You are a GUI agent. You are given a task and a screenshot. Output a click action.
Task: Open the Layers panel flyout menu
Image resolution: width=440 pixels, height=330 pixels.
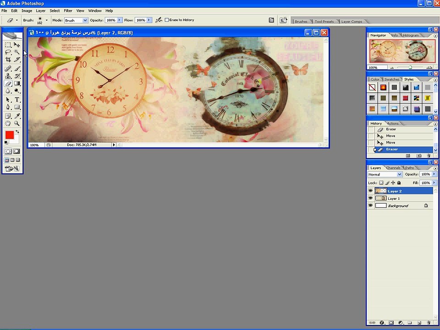435,168
